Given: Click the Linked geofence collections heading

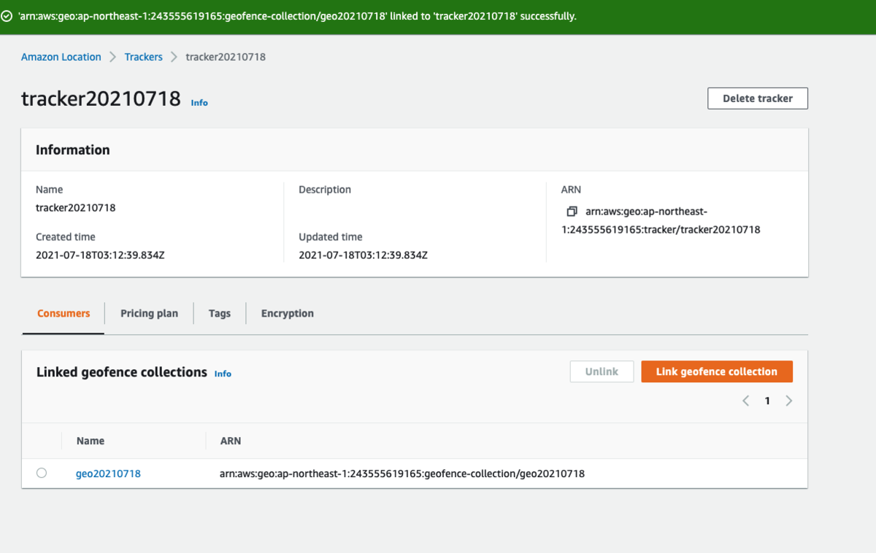Looking at the screenshot, I should click(122, 372).
